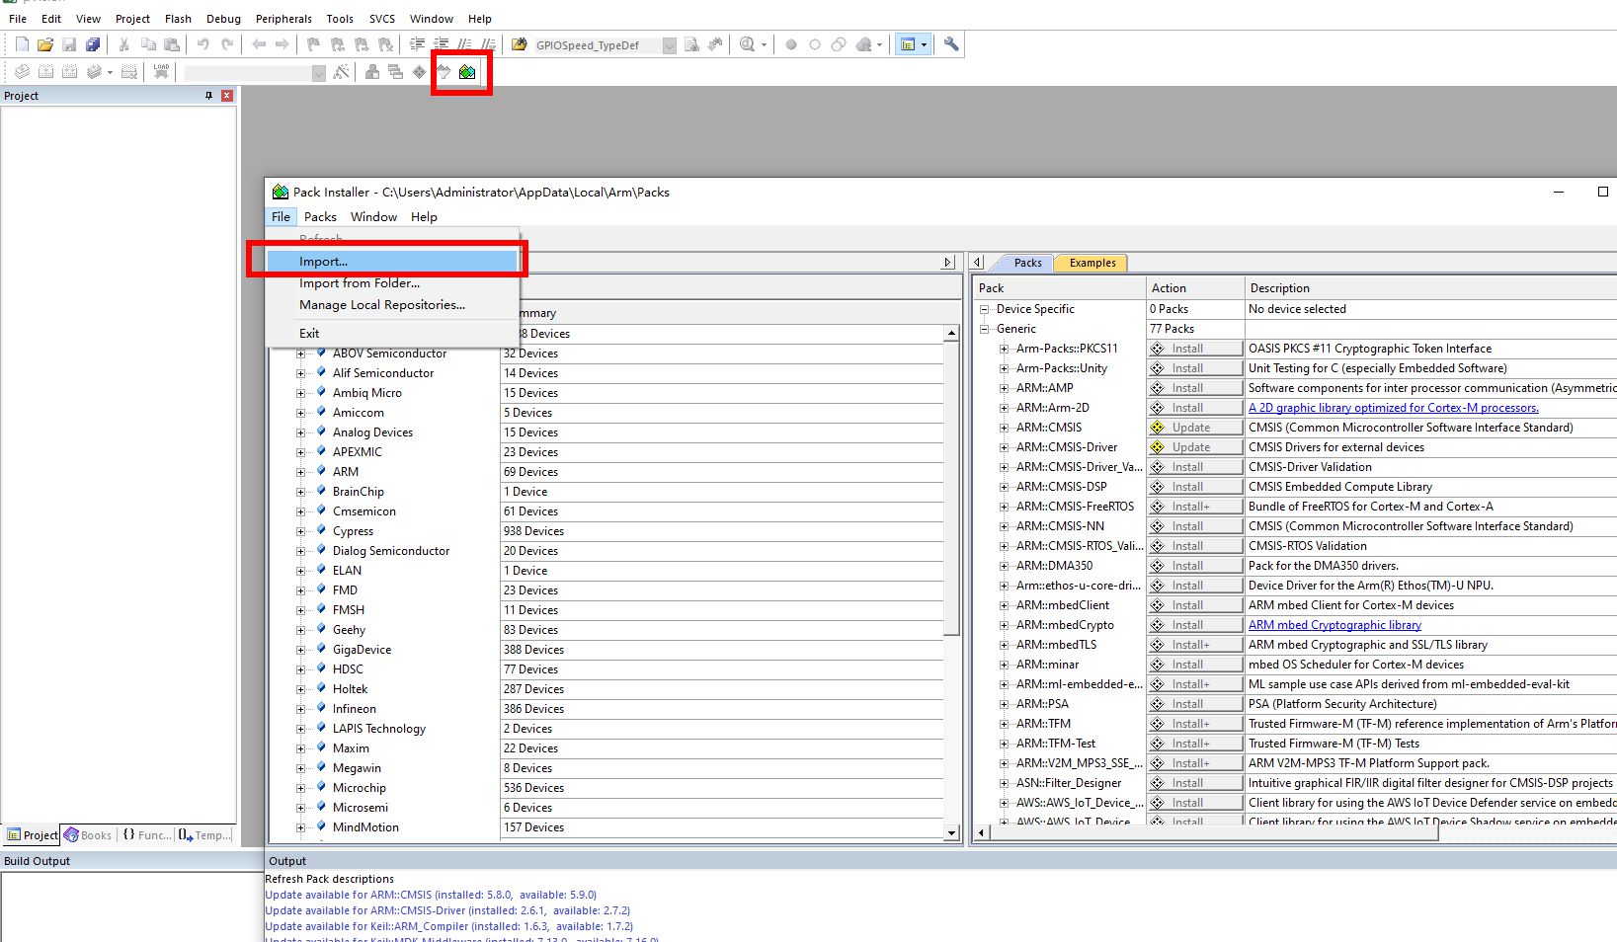Viewport: 1617px width, 942px height.
Task: Open Manage Run-Time Environment diamond icon
Action: coord(420,72)
